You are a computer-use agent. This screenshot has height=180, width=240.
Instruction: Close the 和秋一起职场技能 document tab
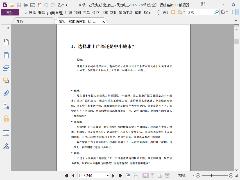click(x=104, y=22)
